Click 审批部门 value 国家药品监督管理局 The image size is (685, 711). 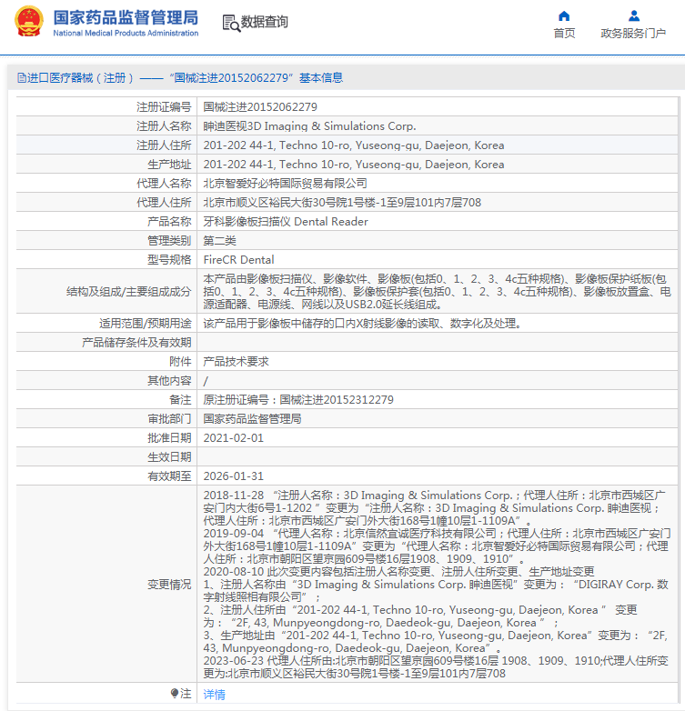click(x=252, y=418)
